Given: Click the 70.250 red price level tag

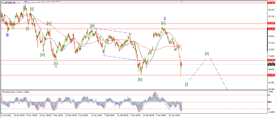Looking at the screenshot, I should click(x=271, y=60).
